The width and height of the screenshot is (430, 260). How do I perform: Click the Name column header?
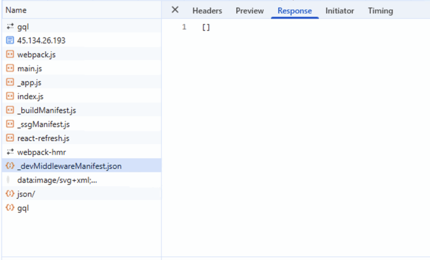(x=16, y=10)
